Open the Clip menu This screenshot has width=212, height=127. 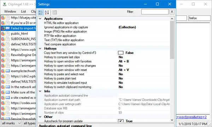click(x=34, y=12)
